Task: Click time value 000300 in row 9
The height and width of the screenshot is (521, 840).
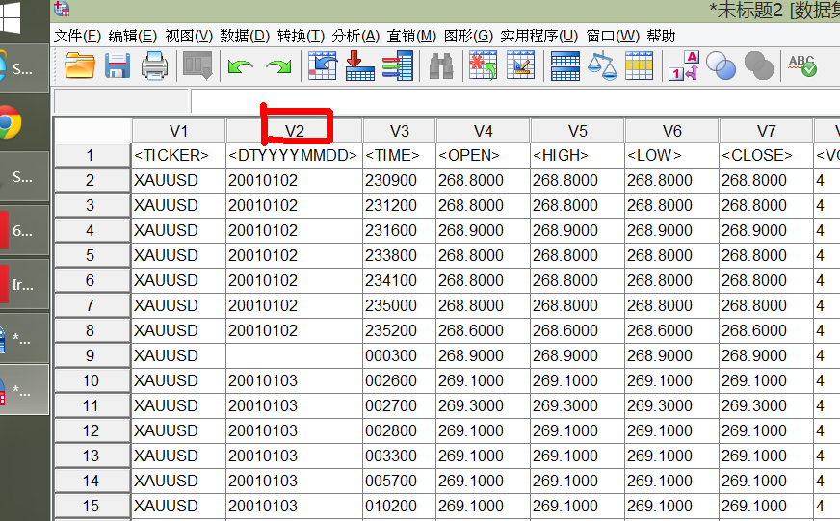Action: [400, 355]
